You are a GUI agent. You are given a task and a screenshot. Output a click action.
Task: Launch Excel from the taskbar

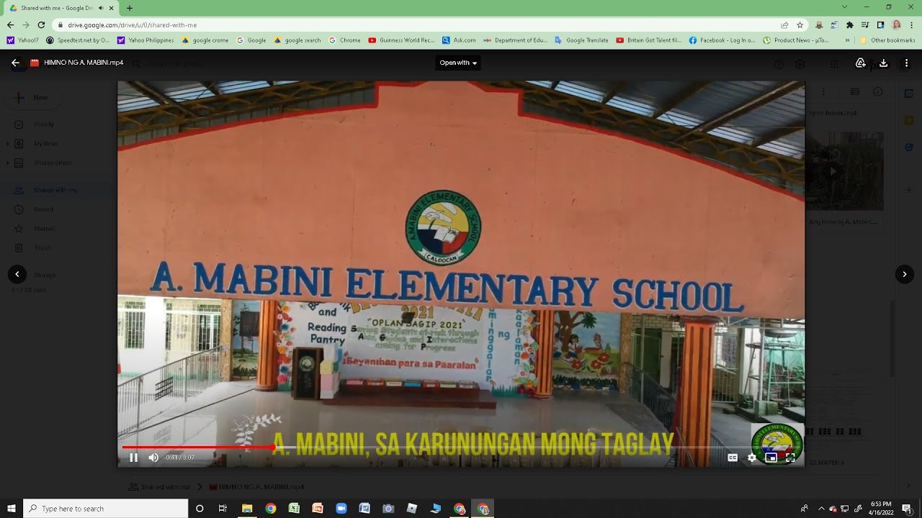point(294,509)
